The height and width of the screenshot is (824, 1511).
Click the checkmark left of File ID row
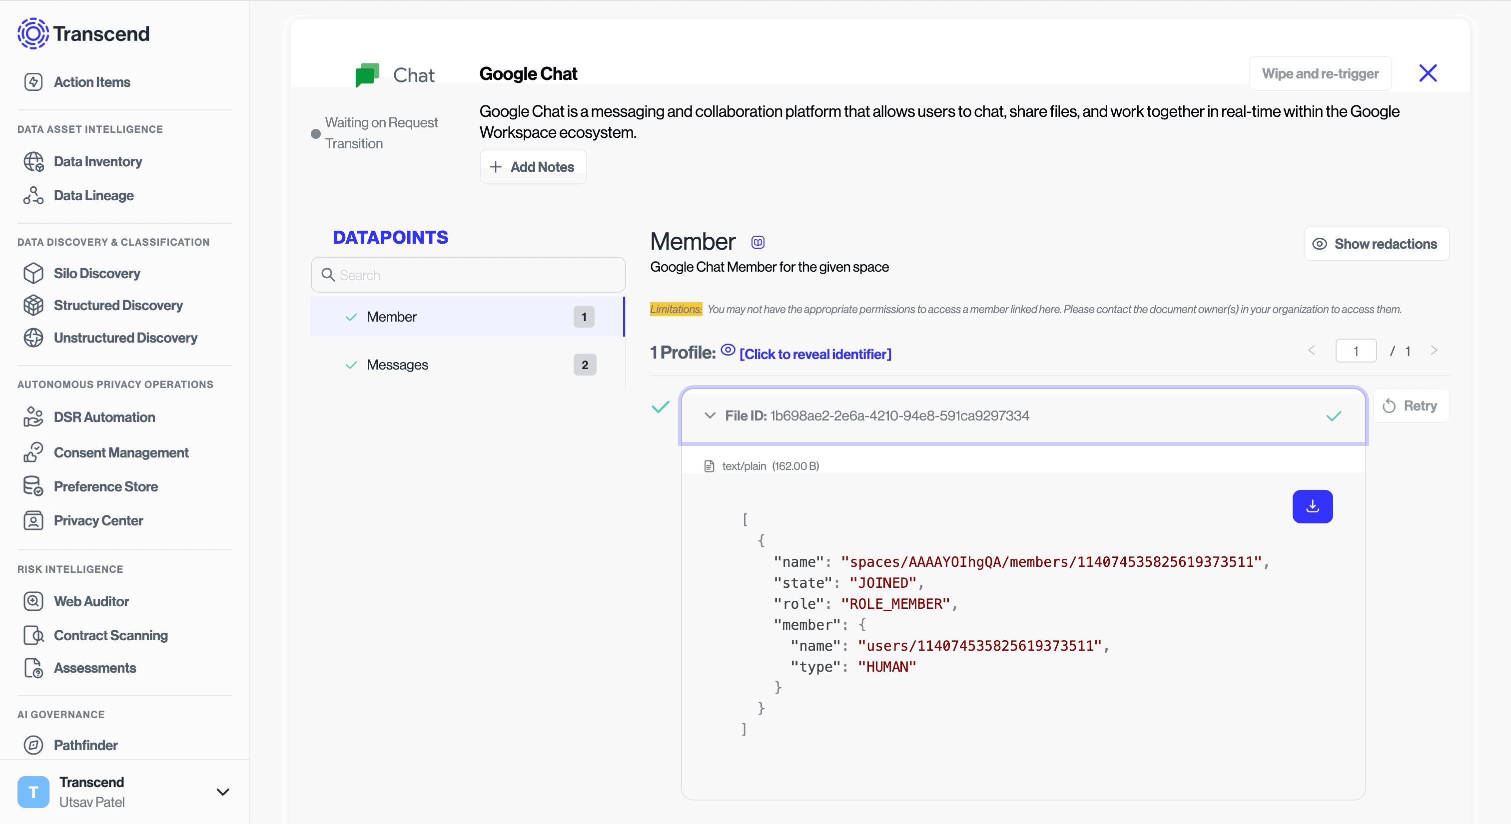point(661,407)
